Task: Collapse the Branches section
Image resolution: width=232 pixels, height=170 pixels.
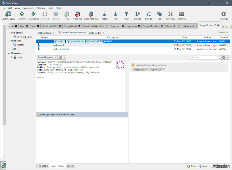Action: pyautogui.click(x=9, y=41)
